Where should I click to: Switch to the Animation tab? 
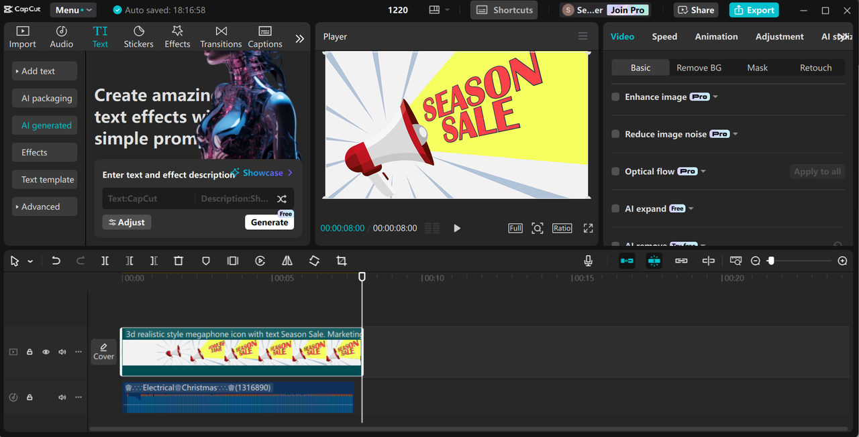click(x=716, y=37)
